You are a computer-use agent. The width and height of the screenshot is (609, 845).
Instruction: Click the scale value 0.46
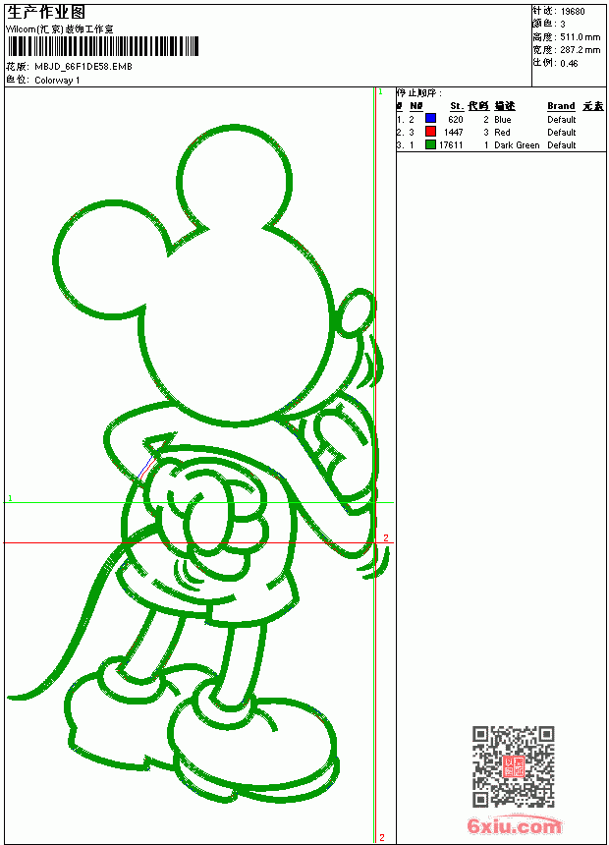(569, 63)
